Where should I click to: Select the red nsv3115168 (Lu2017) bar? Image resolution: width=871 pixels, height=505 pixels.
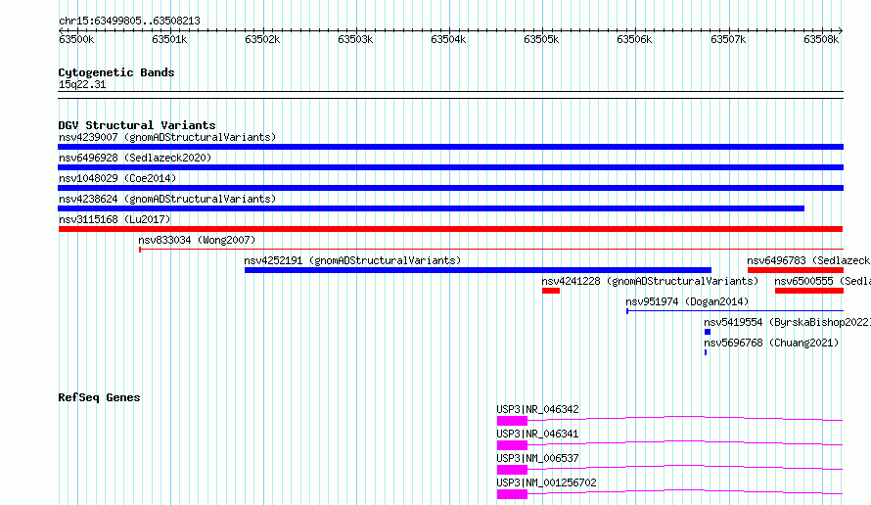coord(450,229)
